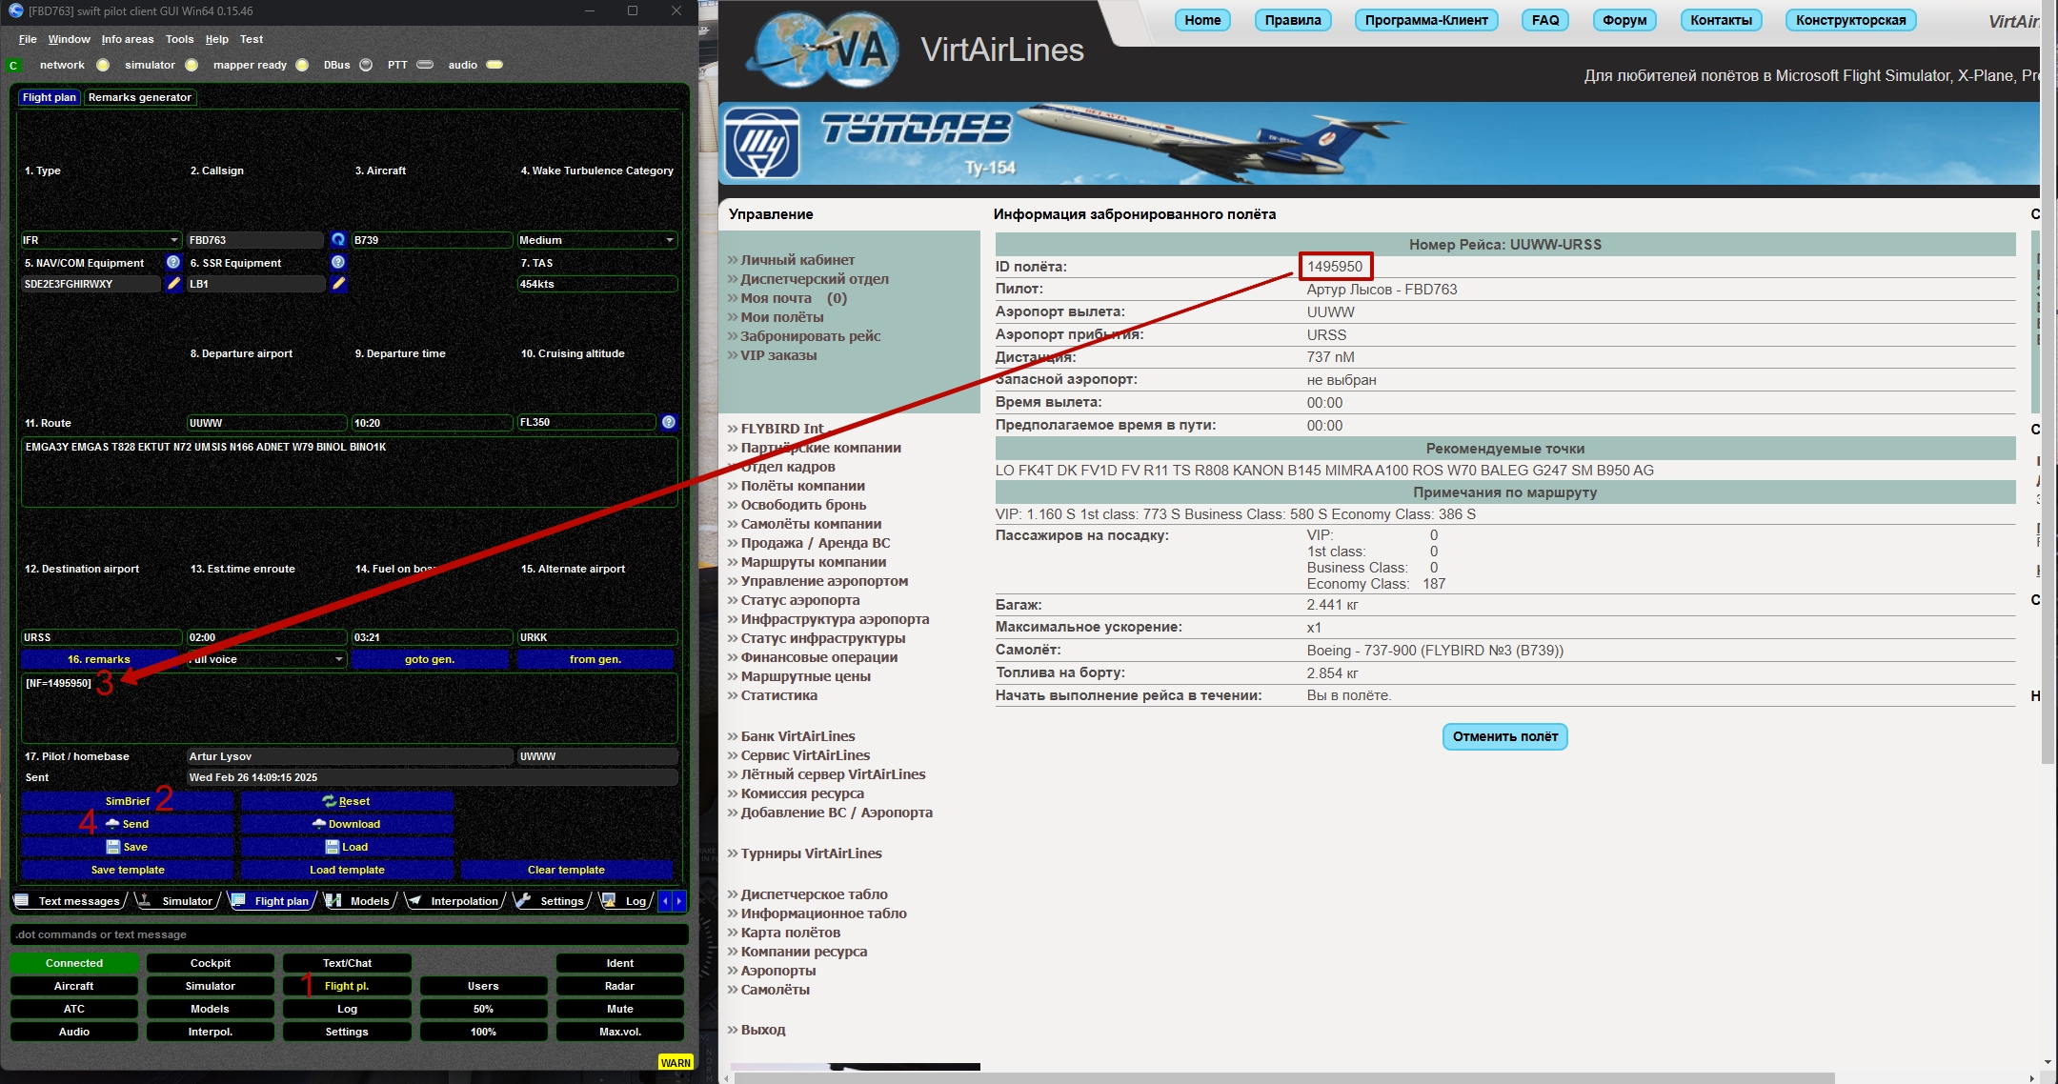Open the Info areas menu
2058x1084 pixels.
pos(128,39)
